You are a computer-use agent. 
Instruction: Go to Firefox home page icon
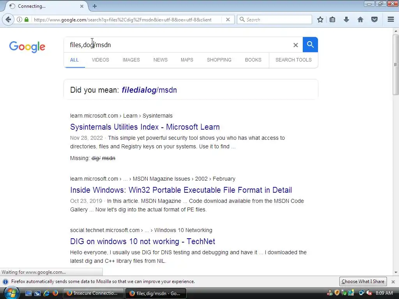pos(360,19)
